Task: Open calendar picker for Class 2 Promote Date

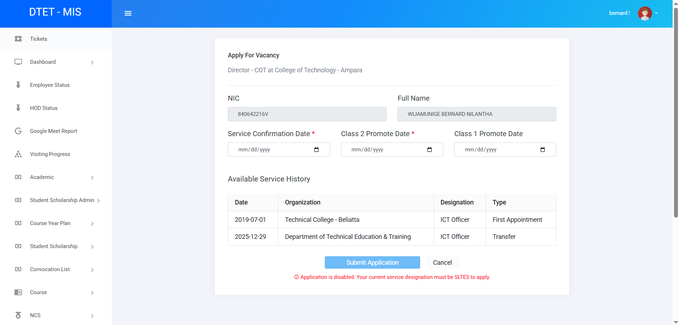Action: (429, 150)
